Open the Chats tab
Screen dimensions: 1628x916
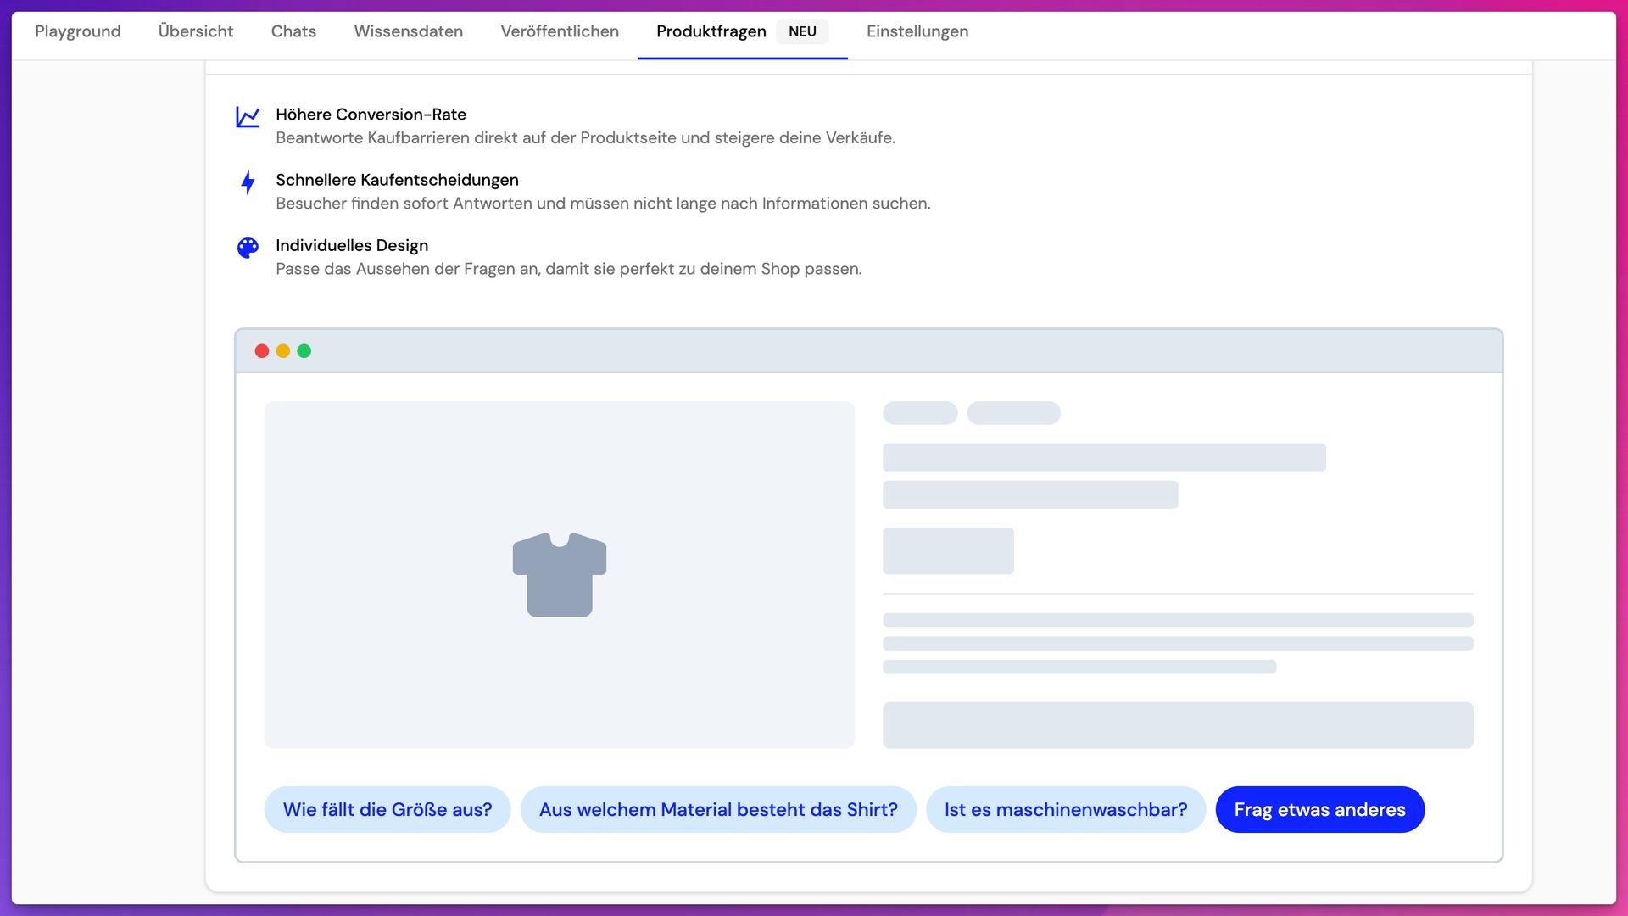(x=293, y=31)
